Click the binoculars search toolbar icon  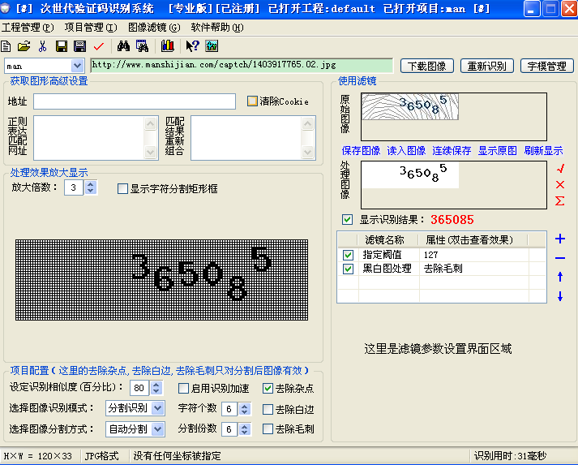coord(124,45)
